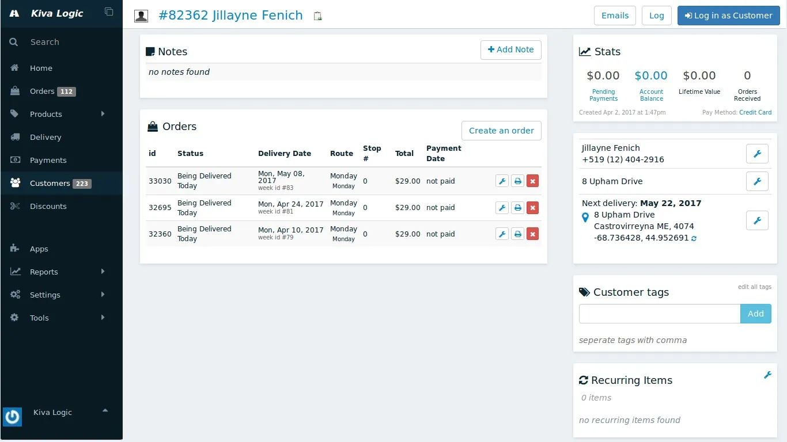Image resolution: width=787 pixels, height=442 pixels.
Task: Expand the Reports submenu
Action: pyautogui.click(x=103, y=272)
